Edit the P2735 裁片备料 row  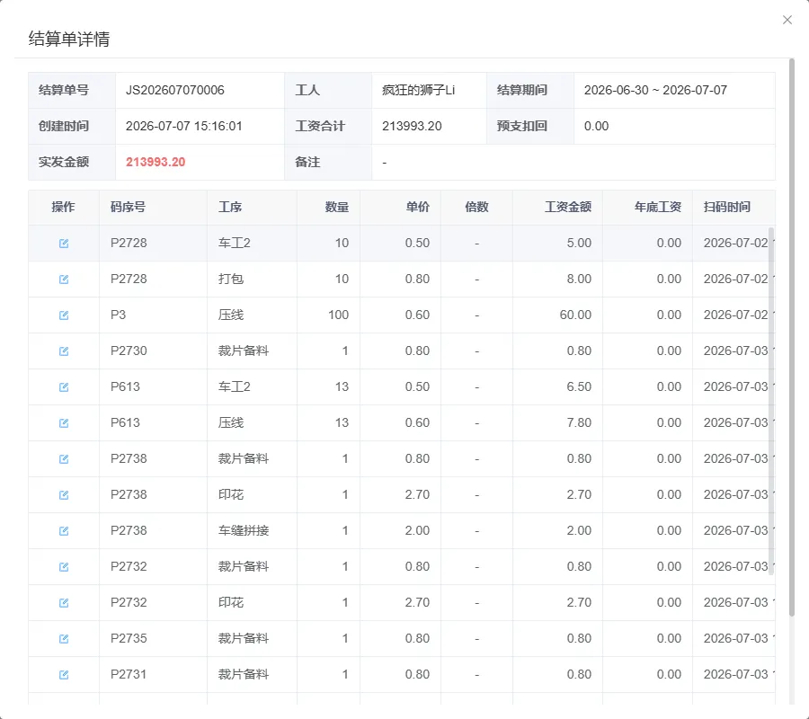(64, 638)
